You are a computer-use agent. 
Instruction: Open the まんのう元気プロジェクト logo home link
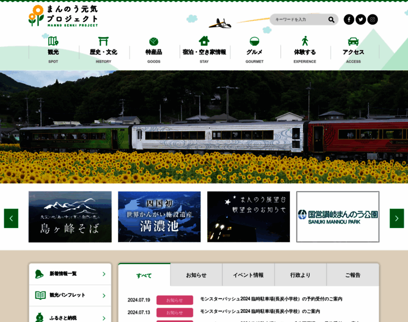(x=63, y=16)
